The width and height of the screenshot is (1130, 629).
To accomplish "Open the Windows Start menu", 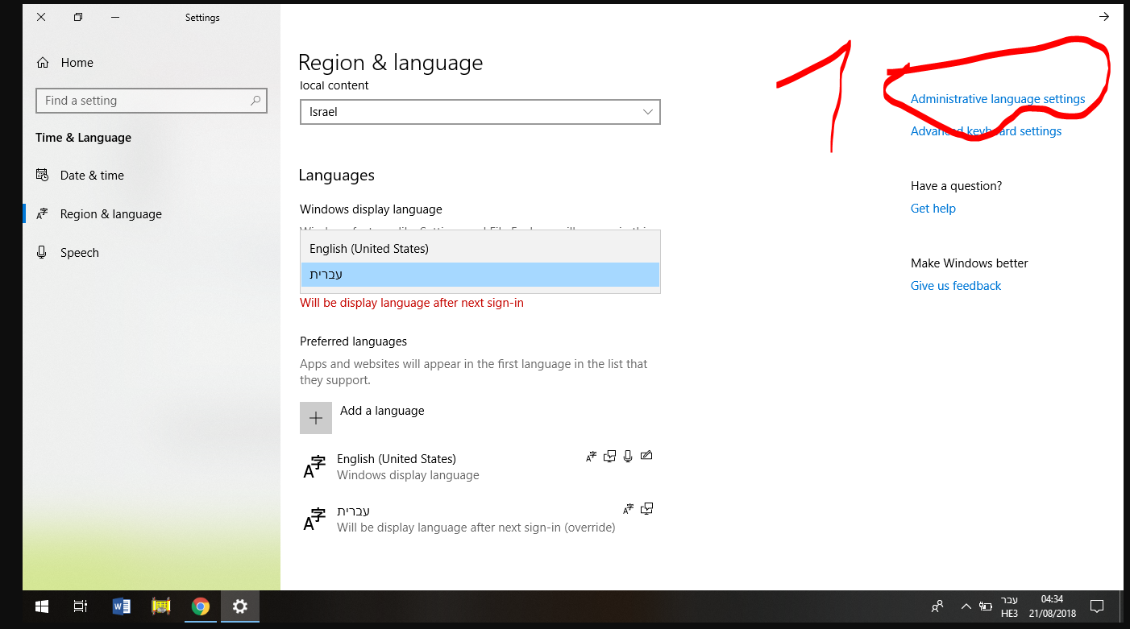I will coord(42,606).
